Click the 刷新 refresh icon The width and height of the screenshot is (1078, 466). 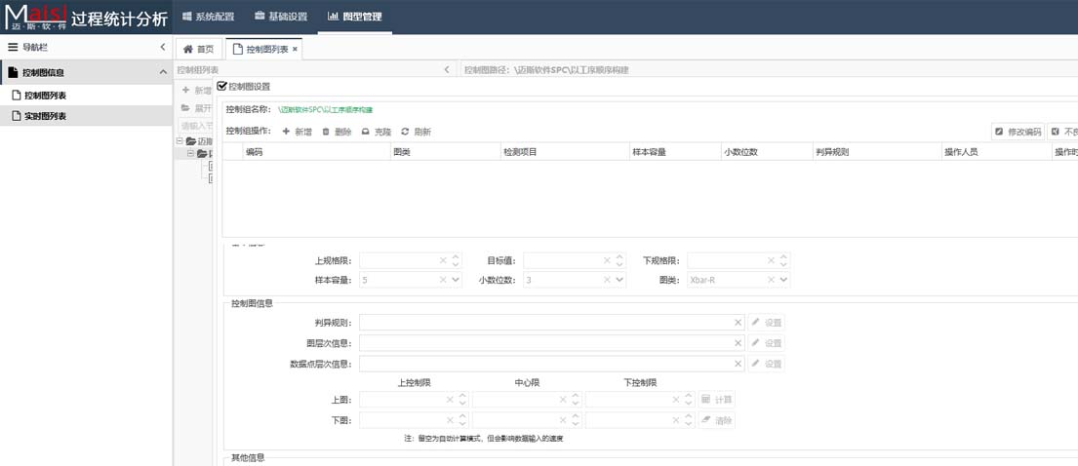[405, 132]
